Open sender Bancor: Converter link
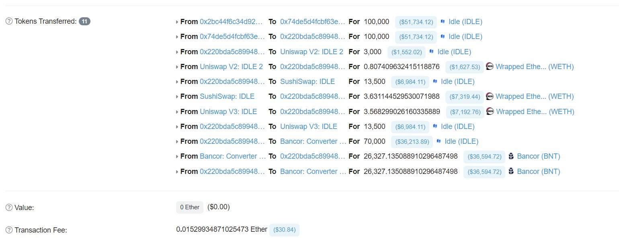This screenshot has height=245, width=619. pos(233,156)
